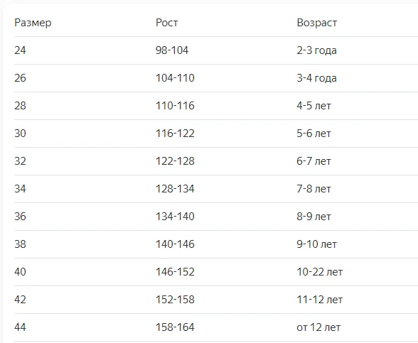Click the 152-158 height value

click(x=175, y=300)
